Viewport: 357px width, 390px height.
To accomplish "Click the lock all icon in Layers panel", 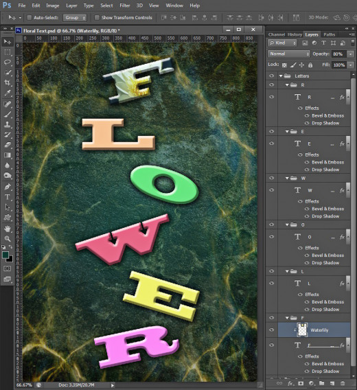I will click(x=310, y=65).
